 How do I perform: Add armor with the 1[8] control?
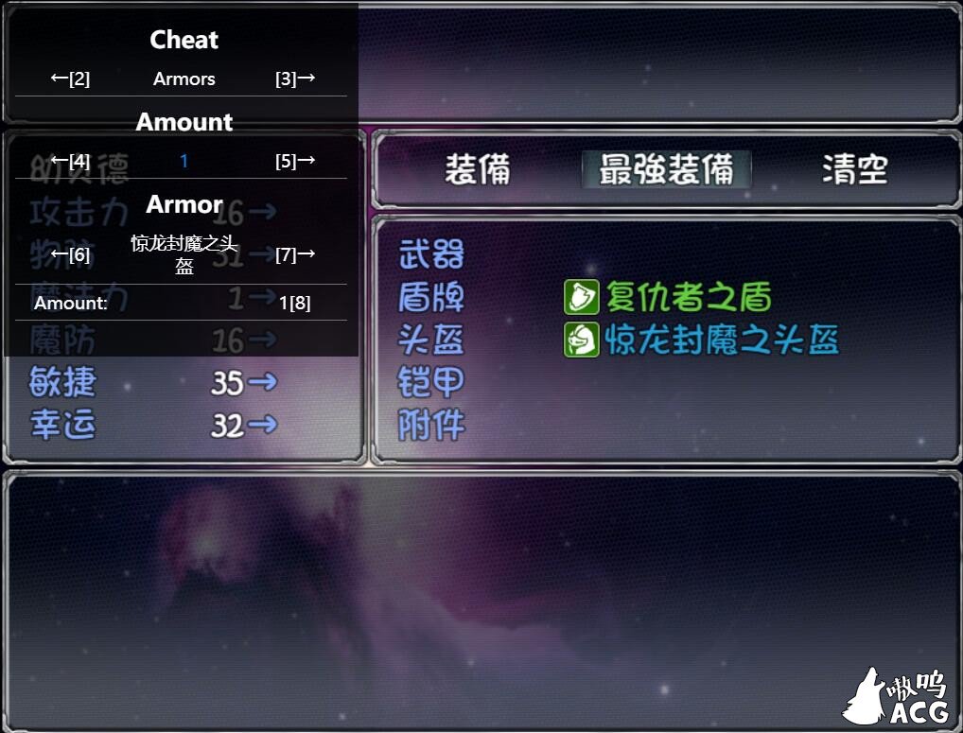[x=295, y=303]
